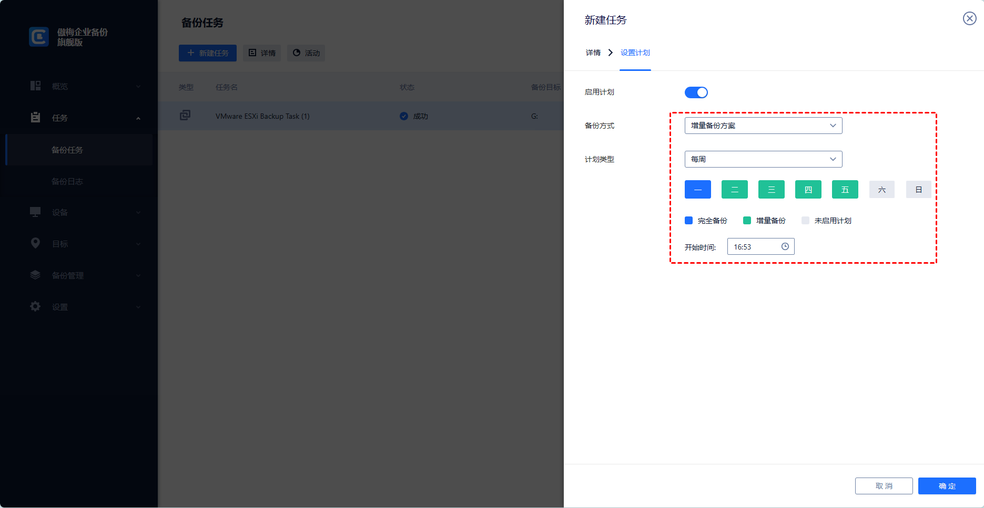Click the 设备 monitor icon in sidebar
This screenshot has height=508, width=984.
coord(35,212)
